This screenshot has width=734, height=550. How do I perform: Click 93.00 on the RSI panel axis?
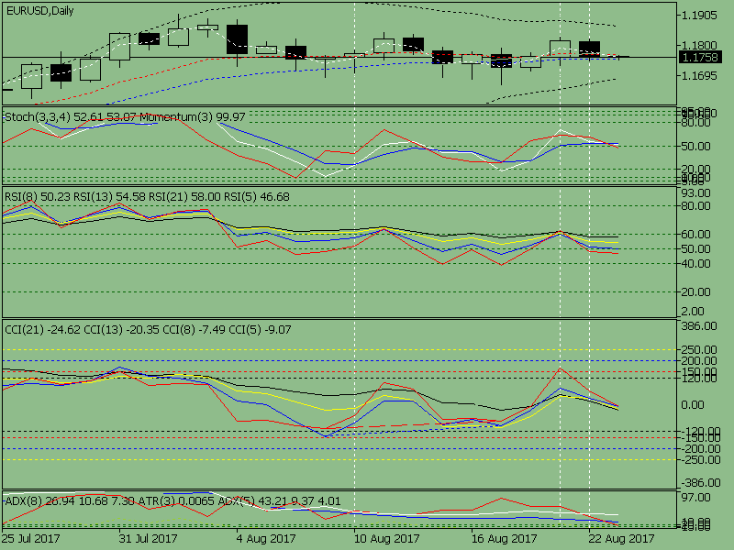coord(695,193)
